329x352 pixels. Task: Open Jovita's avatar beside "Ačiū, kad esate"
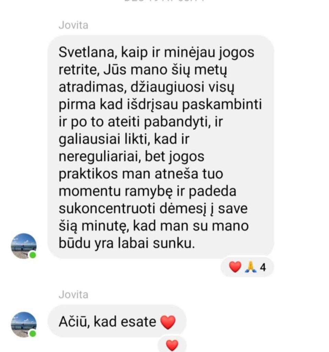point(24,324)
